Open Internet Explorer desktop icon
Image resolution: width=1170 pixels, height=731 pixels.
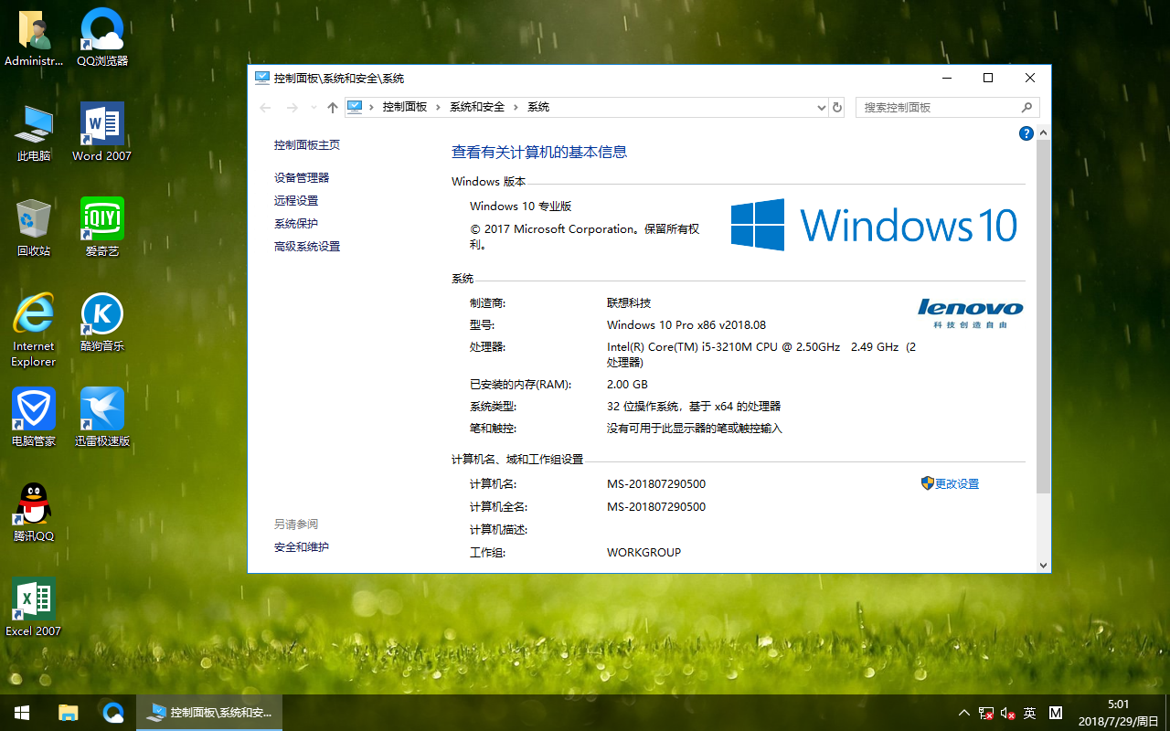(34, 331)
